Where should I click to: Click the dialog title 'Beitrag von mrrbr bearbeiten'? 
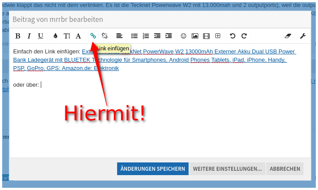pos(58,19)
